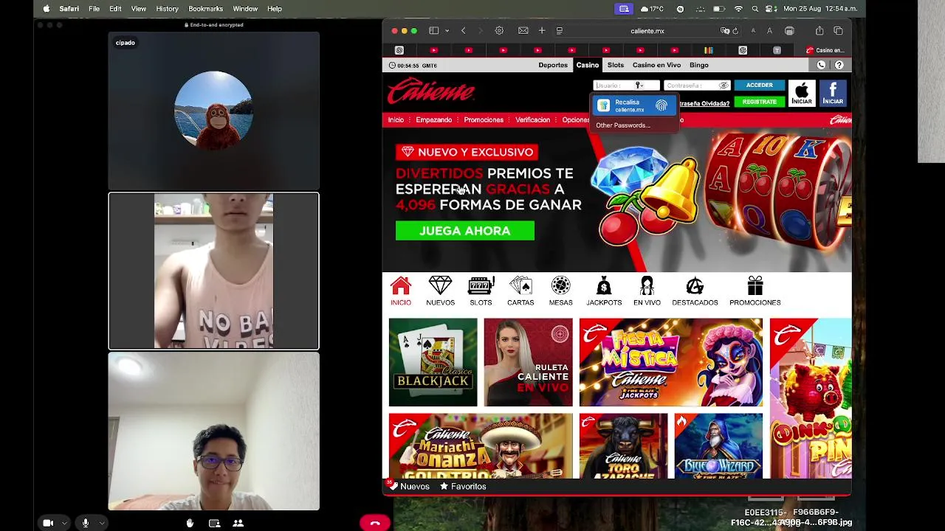Open Spotlight search in menu bar
The width and height of the screenshot is (945, 531).
[755, 9]
